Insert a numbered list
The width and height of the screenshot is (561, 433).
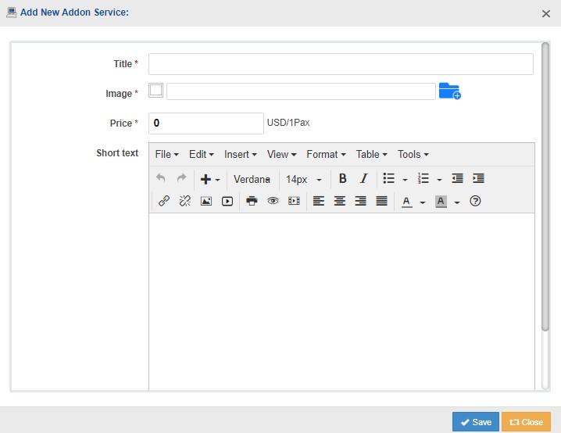point(423,178)
